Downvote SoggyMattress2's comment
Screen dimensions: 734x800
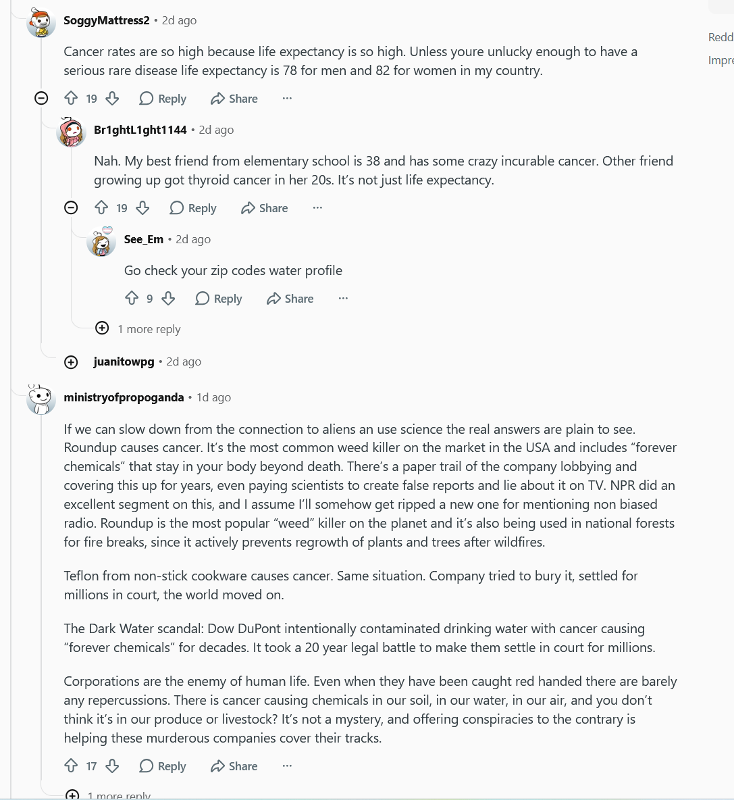[x=112, y=98]
